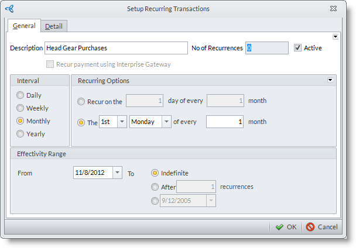Switch to the Detail tab
This screenshot has height=248, width=356.
[x=54, y=26]
